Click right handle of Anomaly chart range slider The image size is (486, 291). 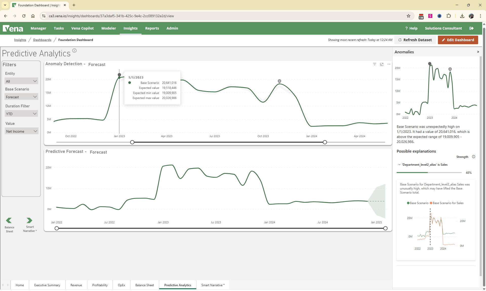[325, 142]
